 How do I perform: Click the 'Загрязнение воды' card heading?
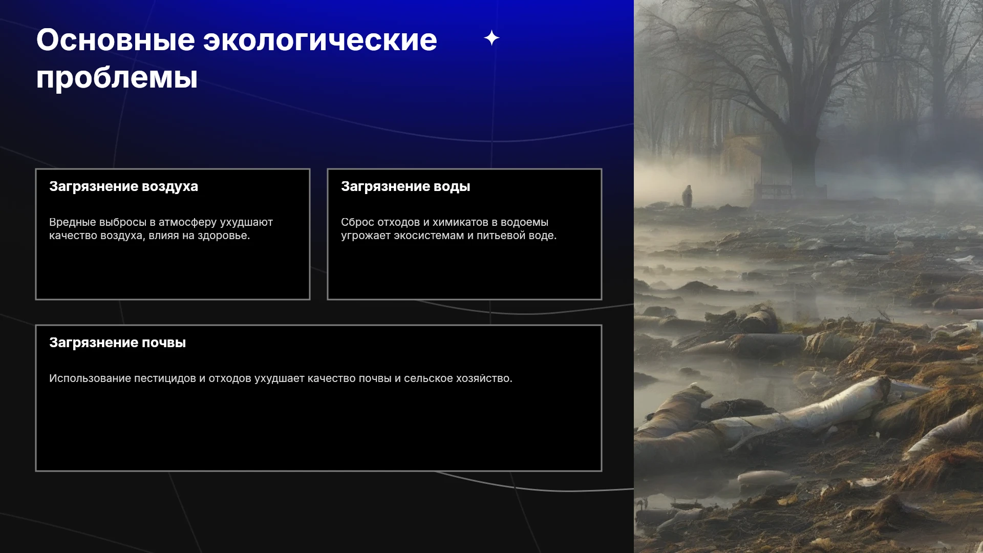click(x=405, y=186)
